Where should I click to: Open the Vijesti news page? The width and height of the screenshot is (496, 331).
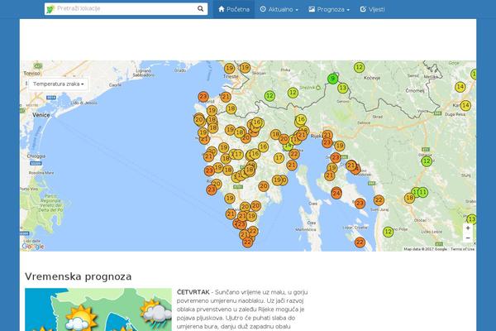pos(372,9)
